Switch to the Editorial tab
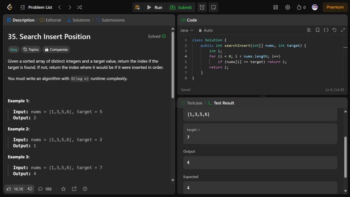 tap(50, 20)
